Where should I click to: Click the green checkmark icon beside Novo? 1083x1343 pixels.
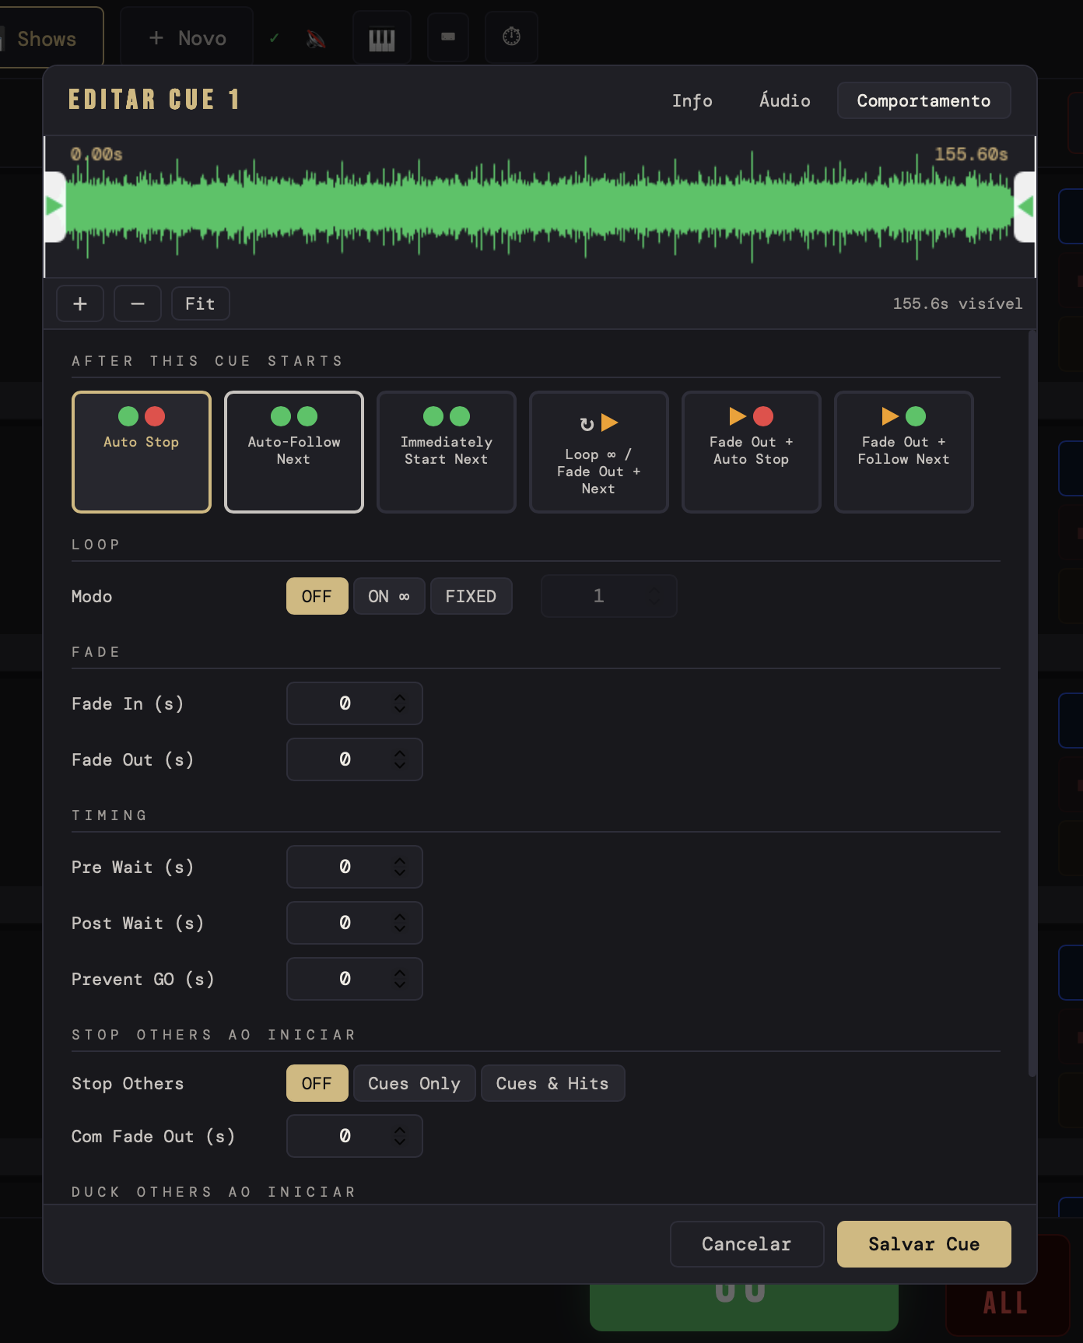point(274,37)
